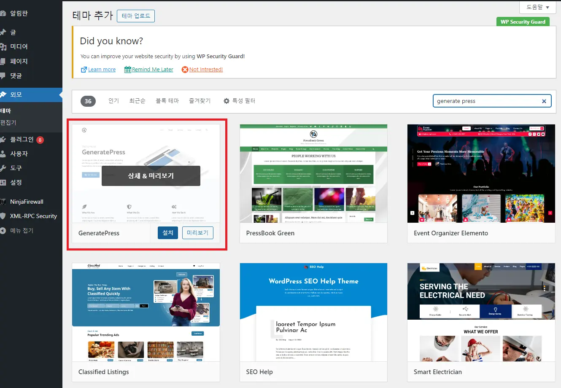Open the Popular themes tab
The width and height of the screenshot is (561, 388).
click(x=114, y=101)
